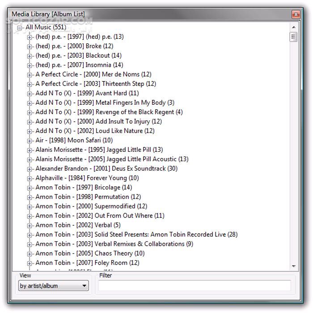Click the vertical scrollbar thumb
This screenshot has width=313, height=313.
[293, 37]
